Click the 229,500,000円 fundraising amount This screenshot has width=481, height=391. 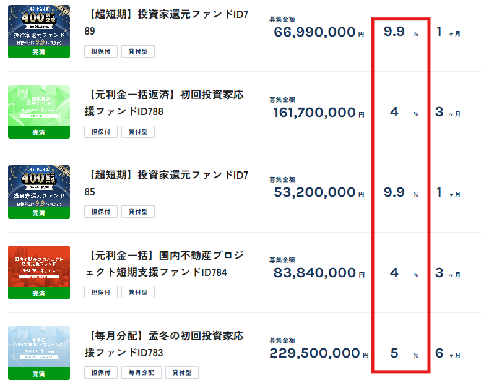tap(317, 353)
